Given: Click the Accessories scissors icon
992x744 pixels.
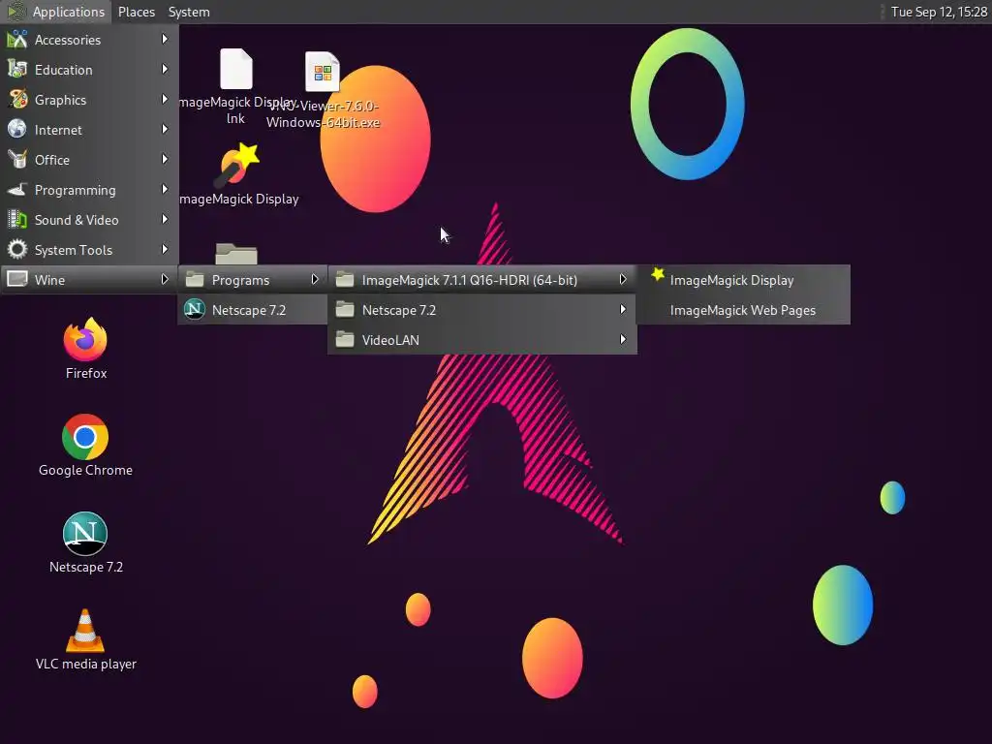Looking at the screenshot, I should (x=17, y=39).
